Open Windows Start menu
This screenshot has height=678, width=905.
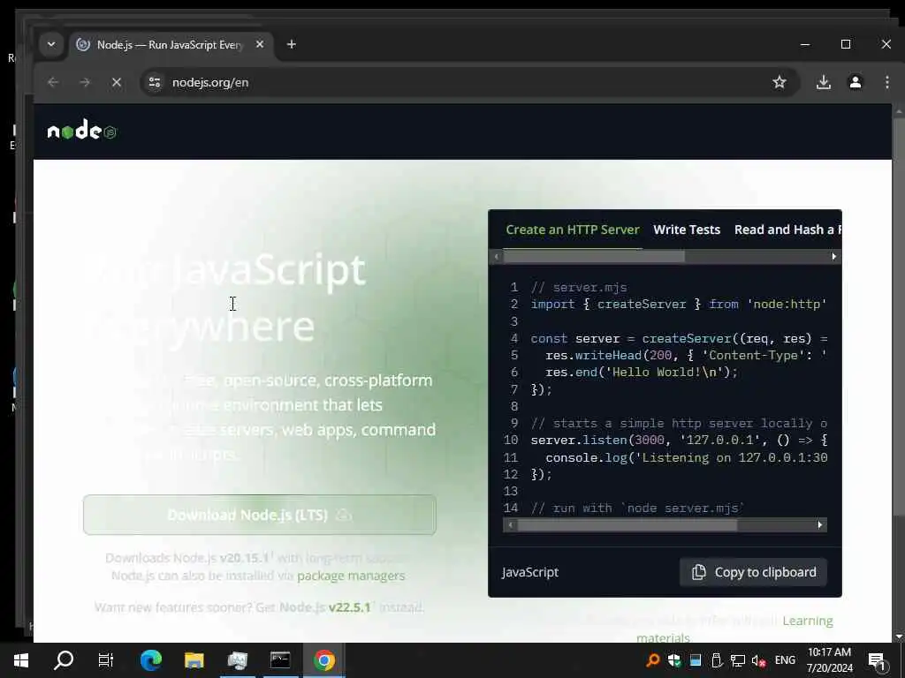[21, 660]
